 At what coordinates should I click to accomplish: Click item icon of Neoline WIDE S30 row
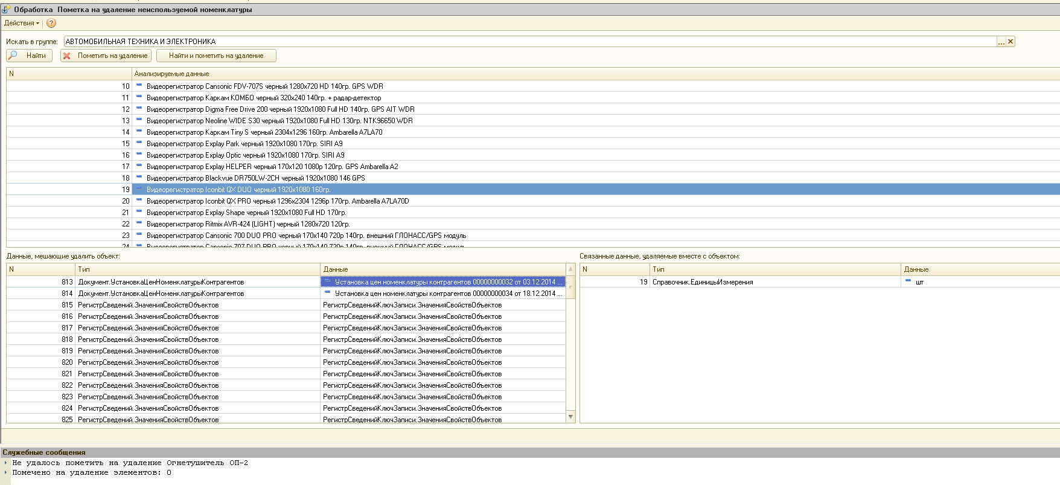(139, 120)
